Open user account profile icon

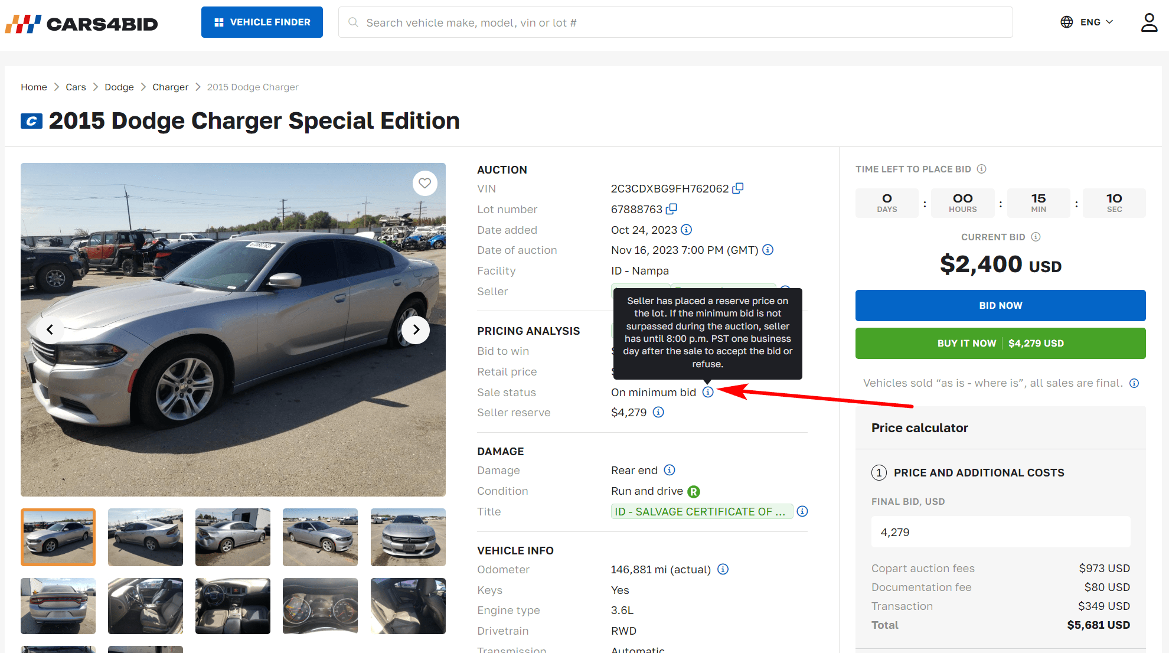pos(1148,22)
